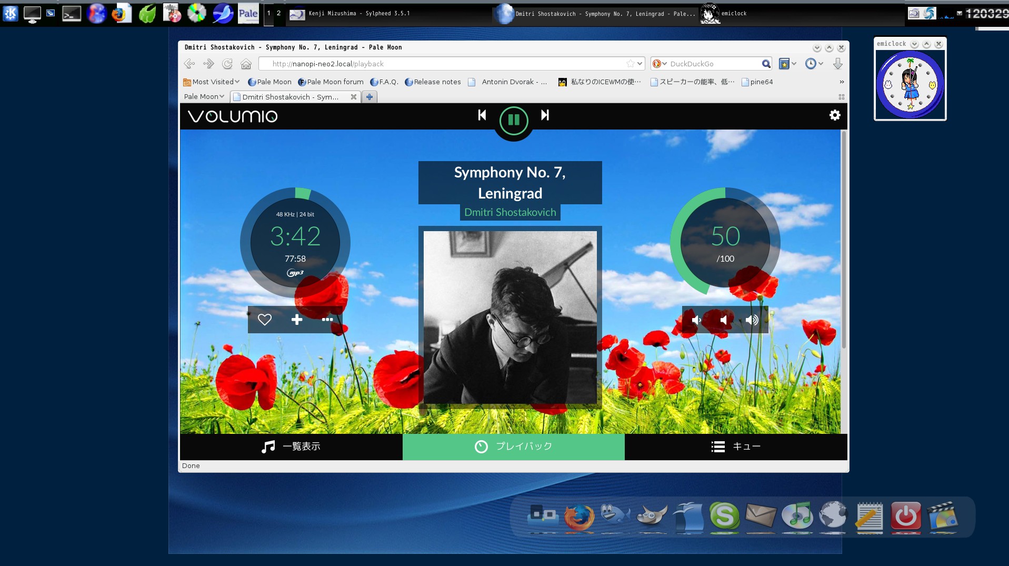Skip to the previous track
Screen dimensions: 1009x566
pyautogui.click(x=482, y=115)
